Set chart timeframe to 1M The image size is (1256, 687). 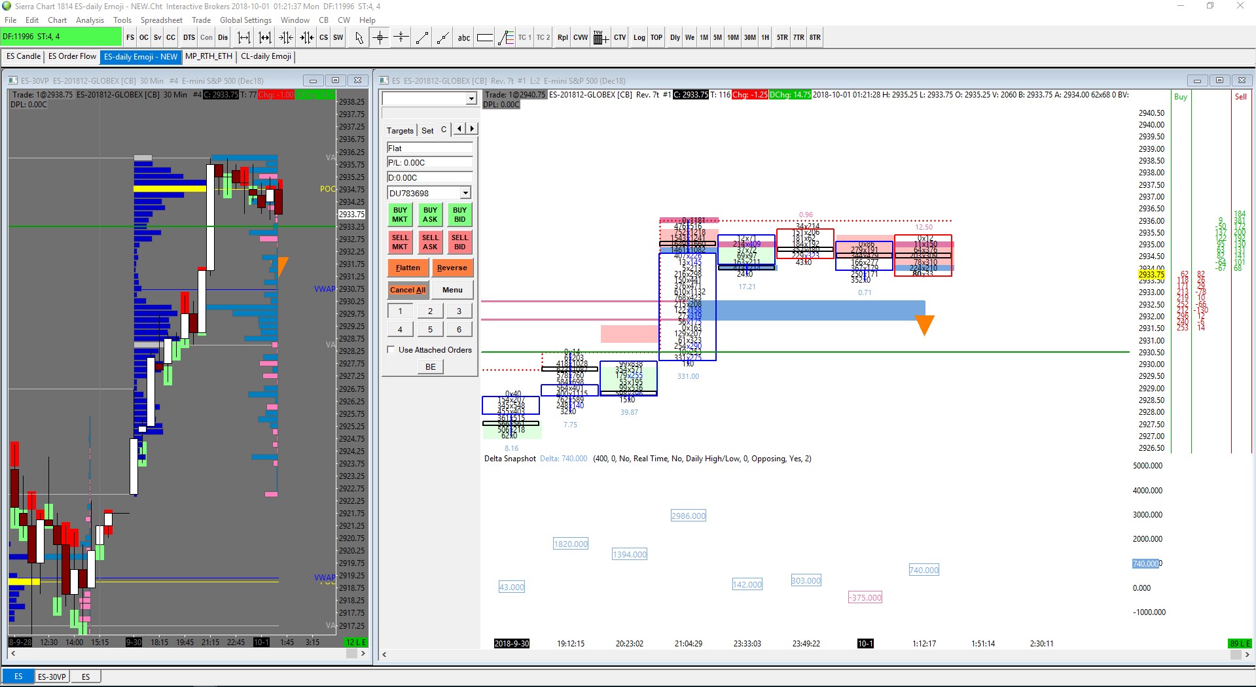tap(704, 37)
